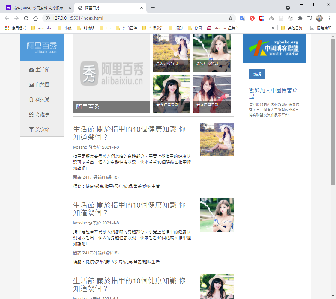Screen dimensions: 336x299
Task: Click the page vertical scrollbar thumb
Action: (x=333, y=111)
